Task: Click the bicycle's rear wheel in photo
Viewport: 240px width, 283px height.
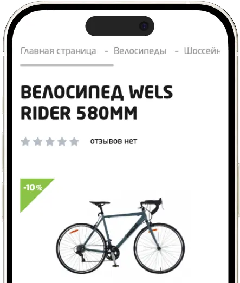Action: (81, 249)
